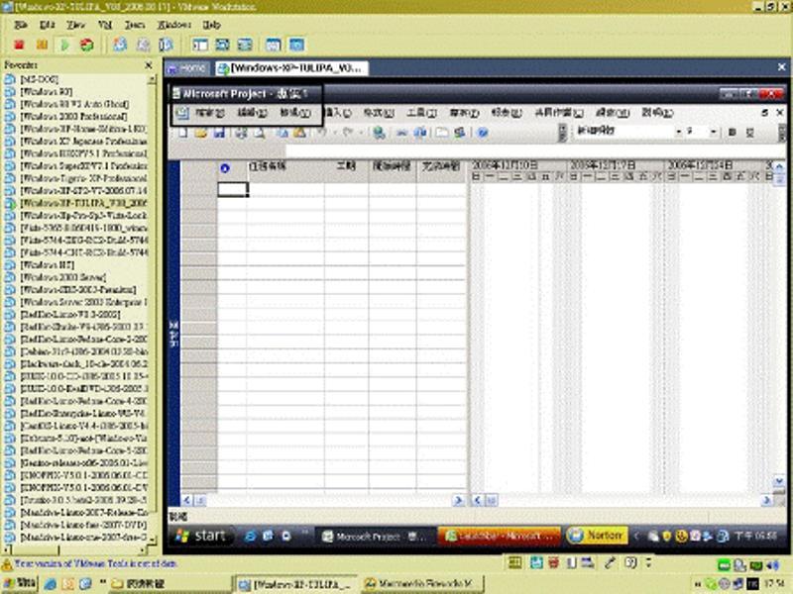Viewport: 793px width, 594px height.
Task: Click the Link Tasks chain icon
Action: click(401, 133)
